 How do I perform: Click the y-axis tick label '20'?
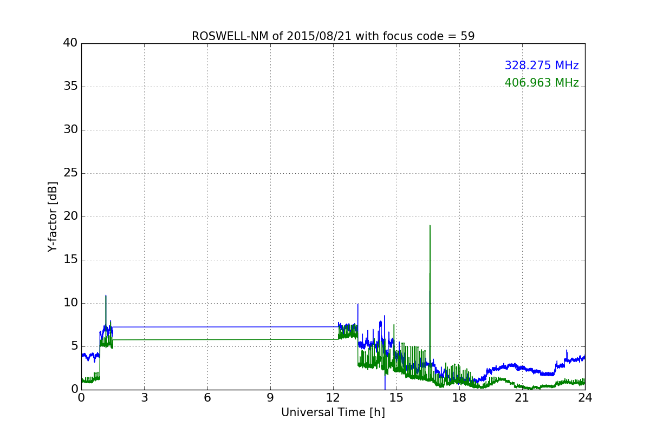pyautogui.click(x=70, y=216)
